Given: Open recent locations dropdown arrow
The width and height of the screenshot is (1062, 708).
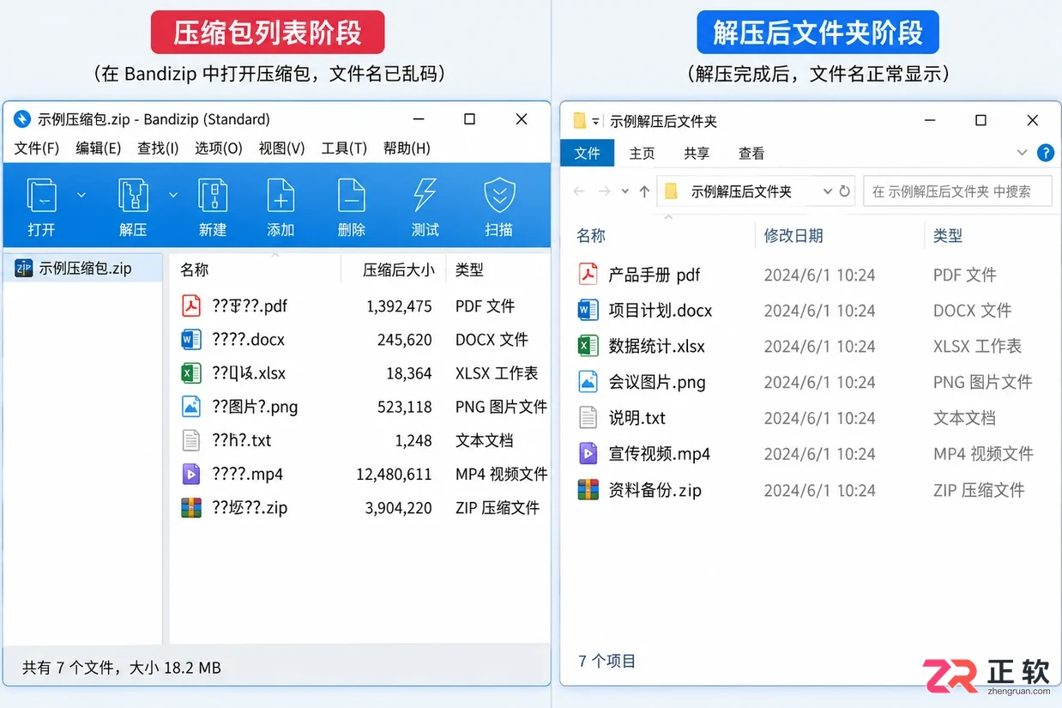Looking at the screenshot, I should [625, 191].
